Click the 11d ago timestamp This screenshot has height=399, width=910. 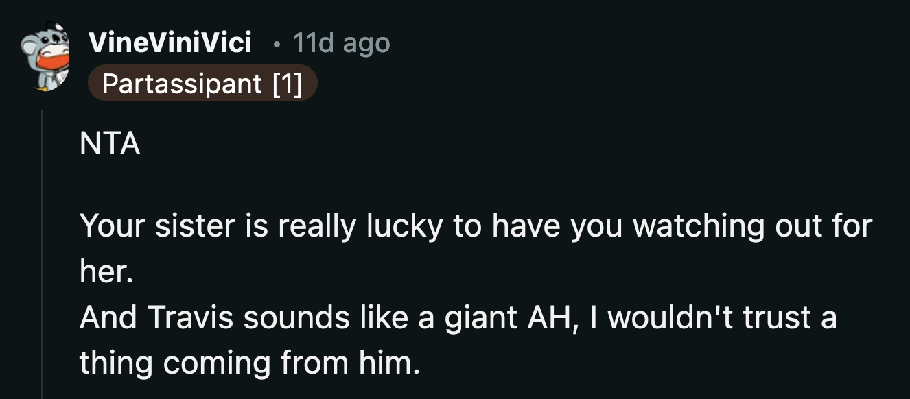coord(340,43)
